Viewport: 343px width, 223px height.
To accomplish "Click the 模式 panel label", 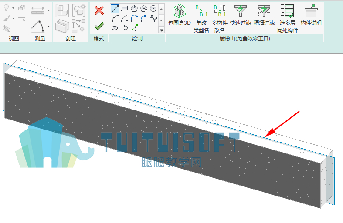I will [99, 39].
